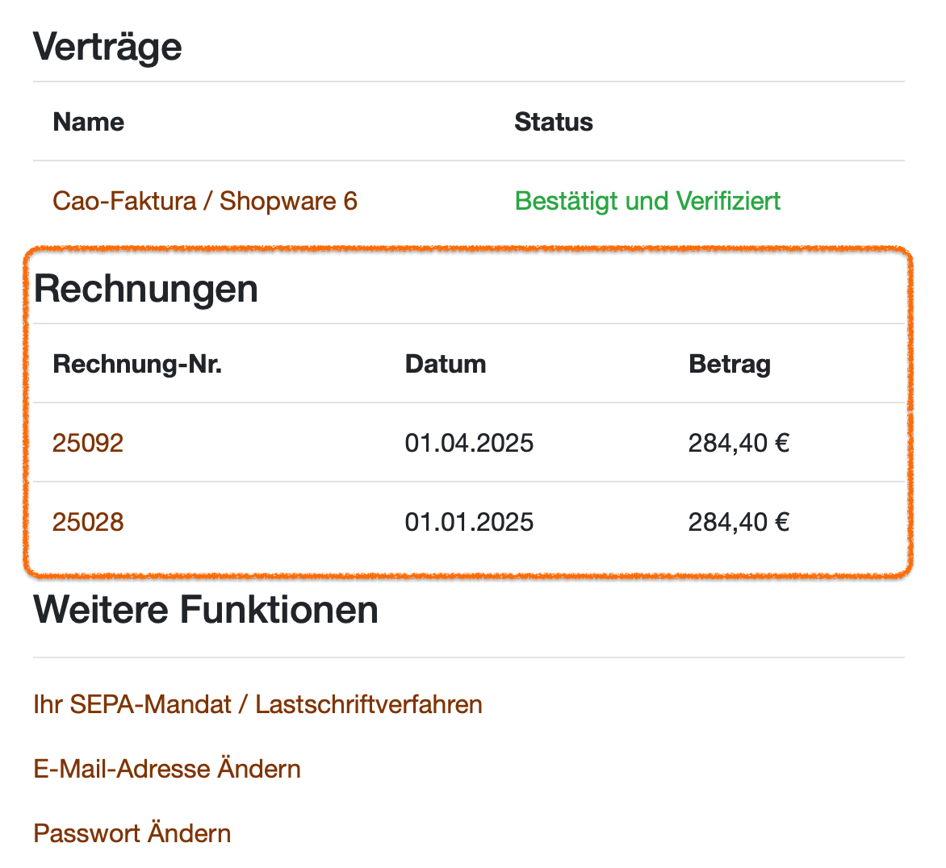The width and height of the screenshot is (946, 868).
Task: Open invoice number 25092
Action: click(88, 443)
